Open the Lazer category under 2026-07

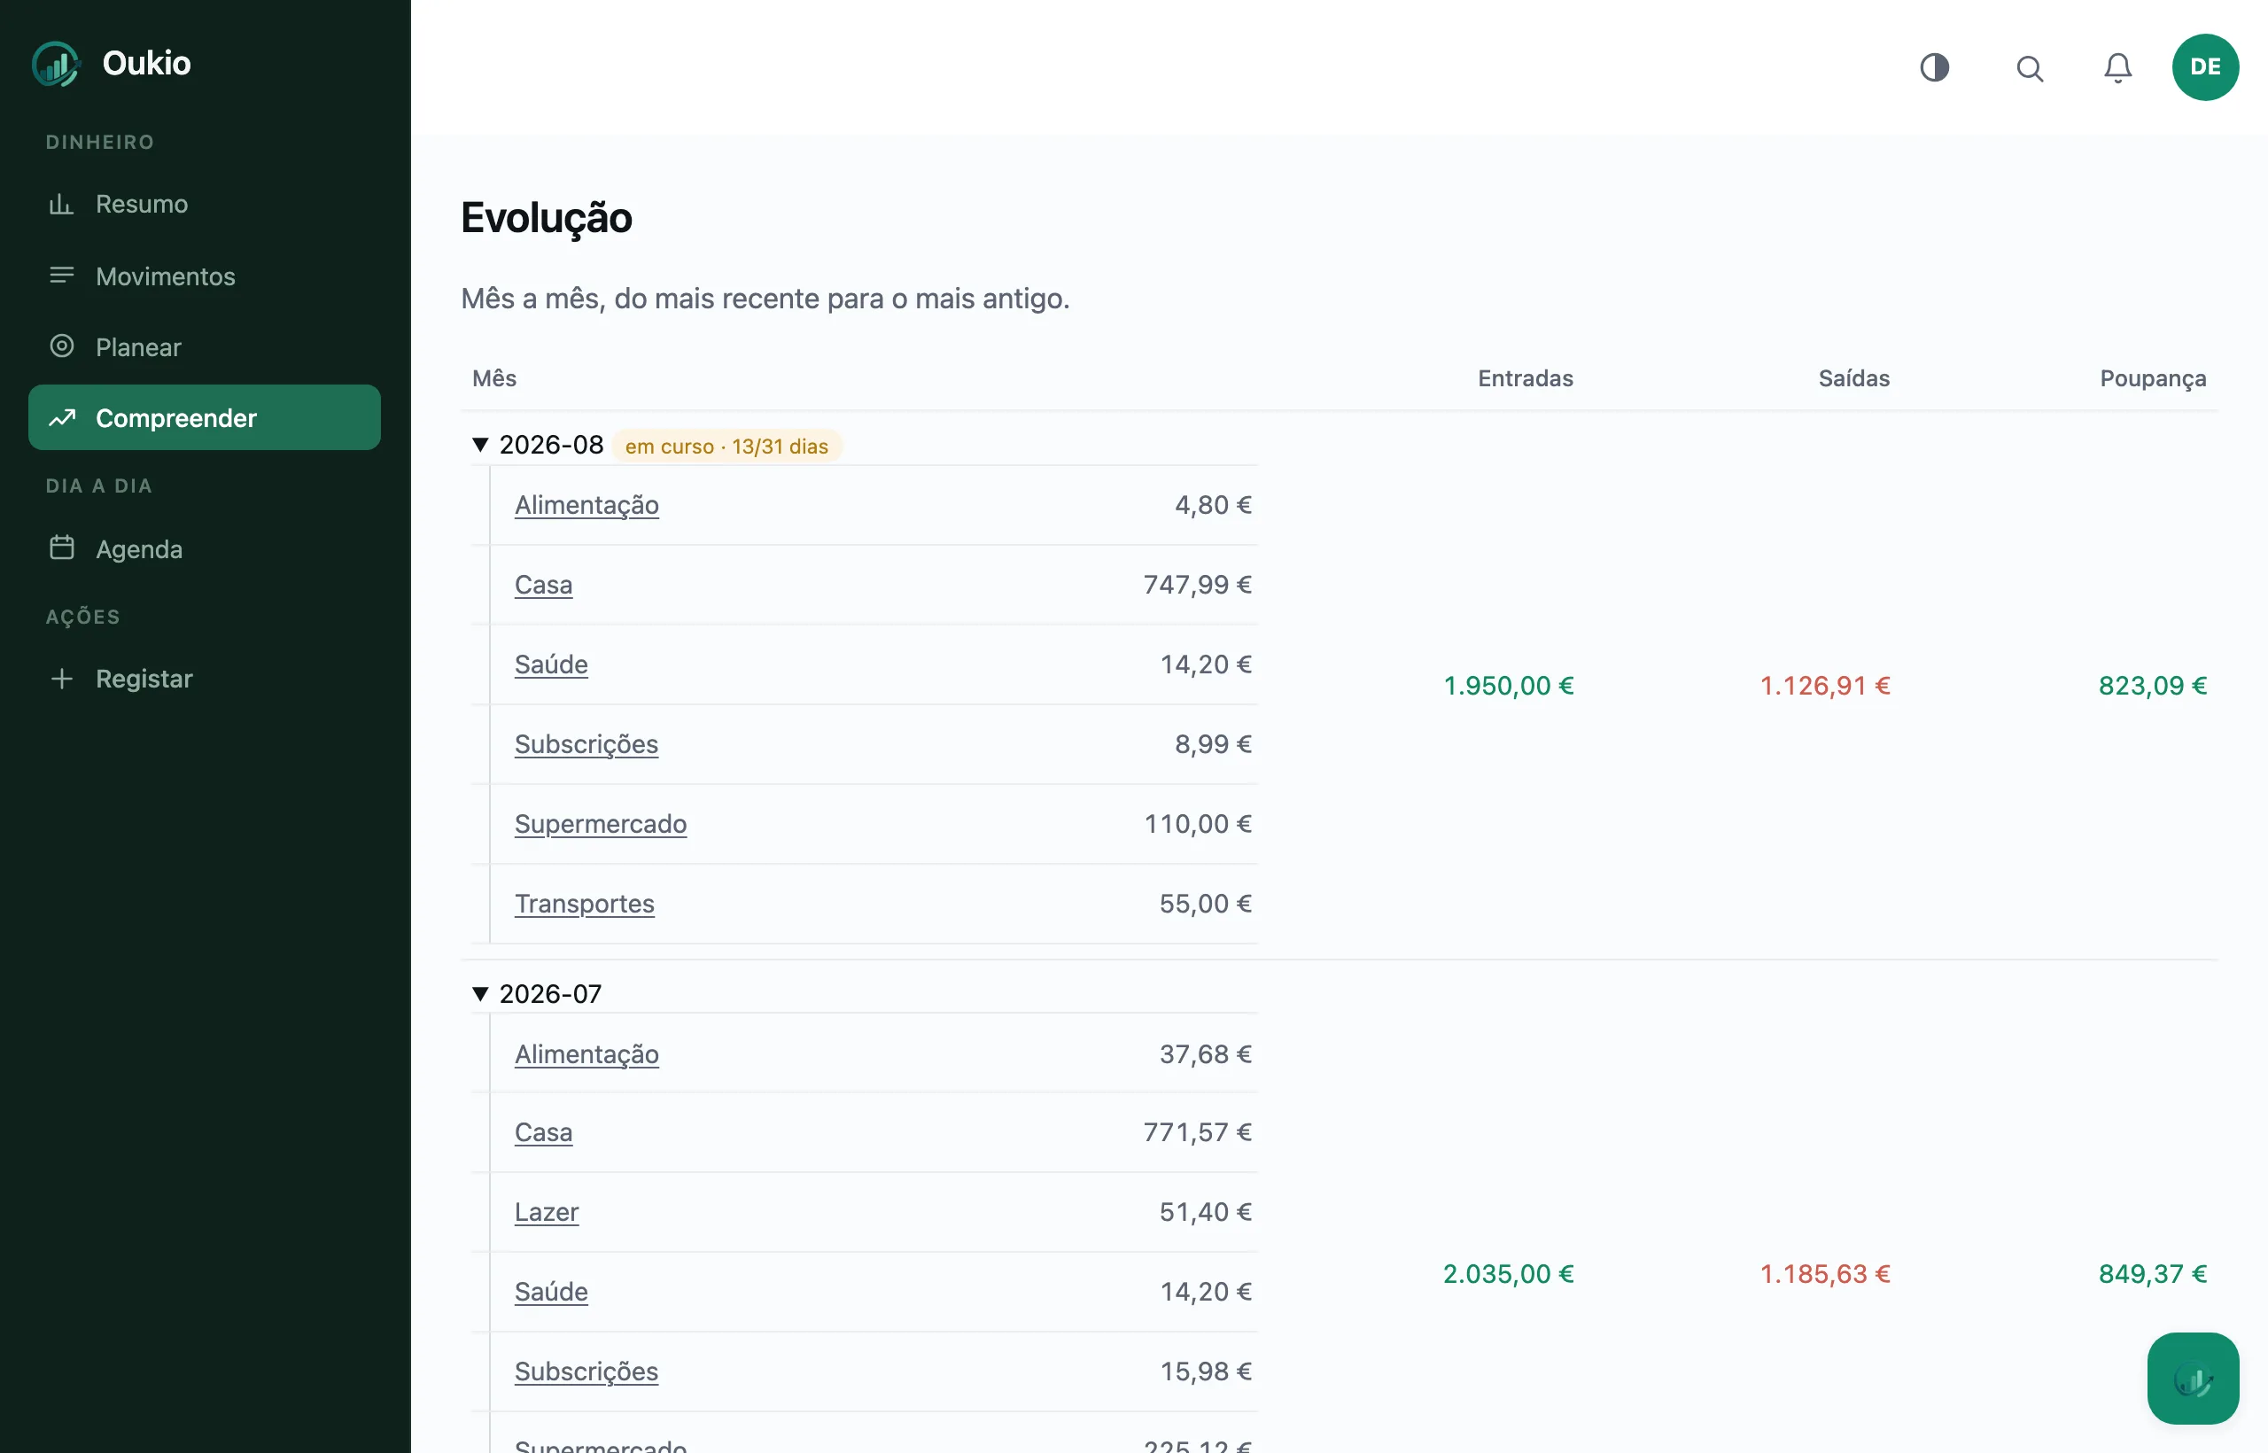click(547, 1211)
